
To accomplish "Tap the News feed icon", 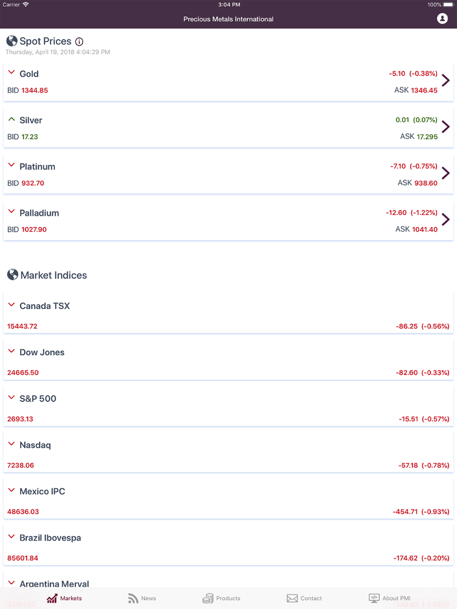I will 133,598.
